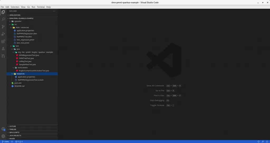Open DMNTreeTest.java file
Image resolution: width=270 pixels, height=143 pixels.
tap(26, 58)
